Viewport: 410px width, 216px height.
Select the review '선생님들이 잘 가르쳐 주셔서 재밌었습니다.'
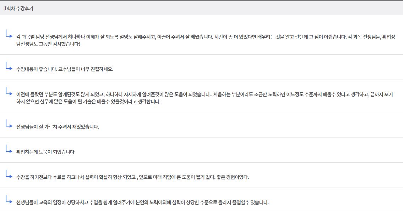click(58, 127)
